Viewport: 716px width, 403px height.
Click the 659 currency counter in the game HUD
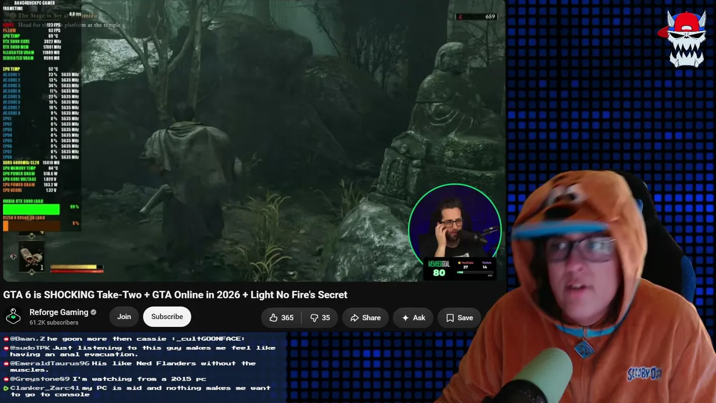[478, 17]
